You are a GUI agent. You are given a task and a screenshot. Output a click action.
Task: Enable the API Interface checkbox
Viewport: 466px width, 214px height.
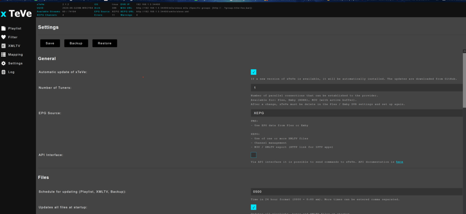coord(253,155)
